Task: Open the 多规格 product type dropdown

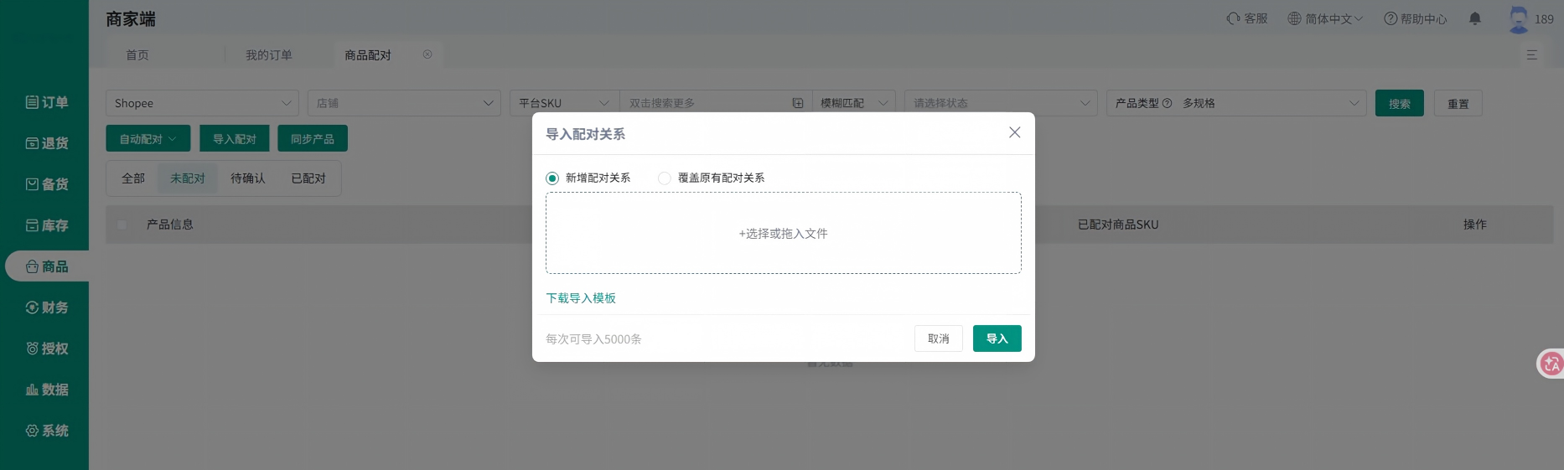Action: pyautogui.click(x=1270, y=103)
